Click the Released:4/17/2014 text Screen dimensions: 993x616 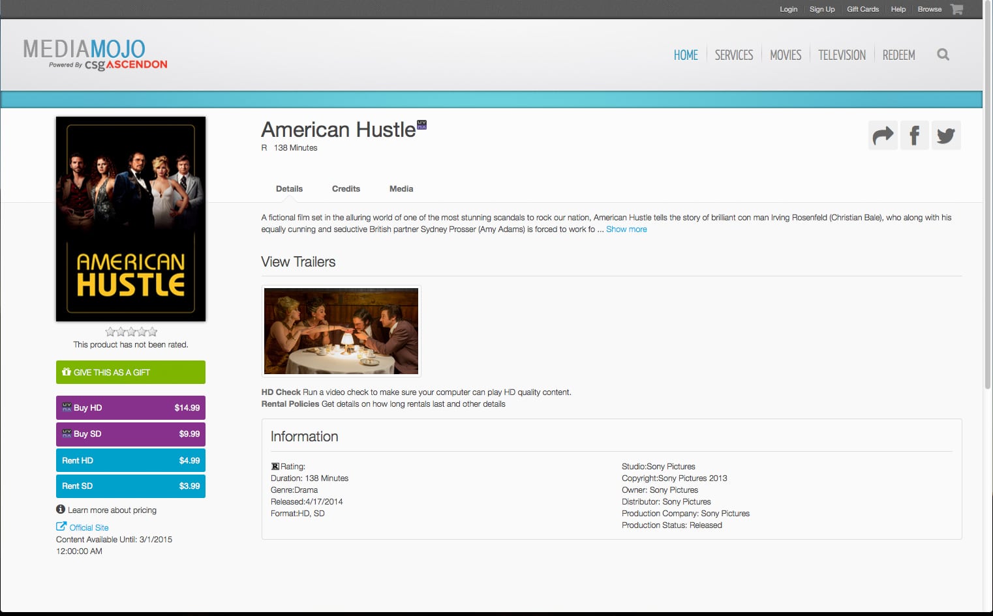pos(307,502)
